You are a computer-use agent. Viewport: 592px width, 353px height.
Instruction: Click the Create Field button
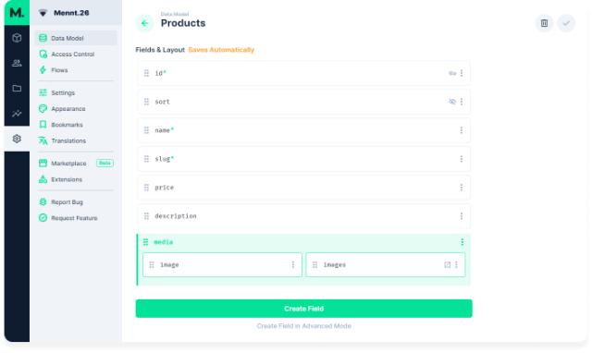click(304, 309)
